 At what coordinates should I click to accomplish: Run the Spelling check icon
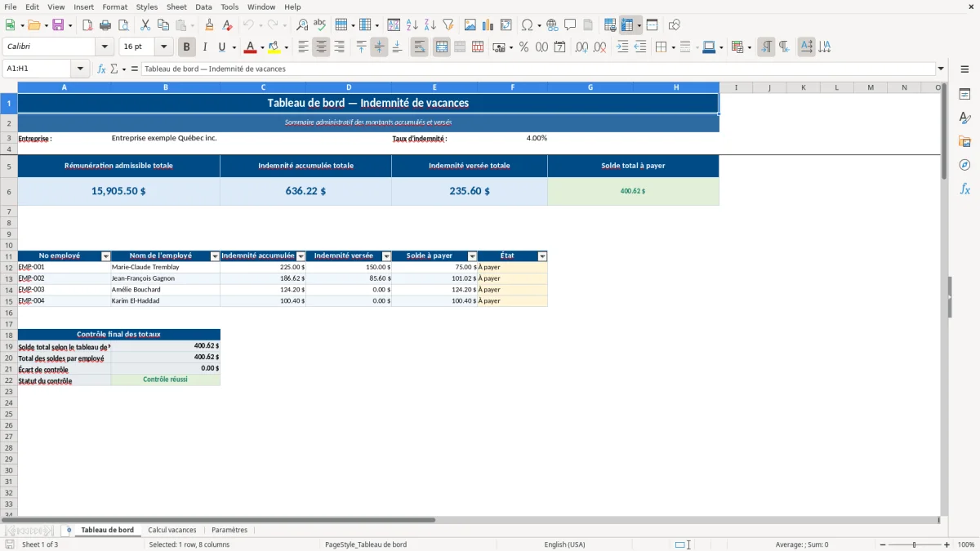point(320,25)
